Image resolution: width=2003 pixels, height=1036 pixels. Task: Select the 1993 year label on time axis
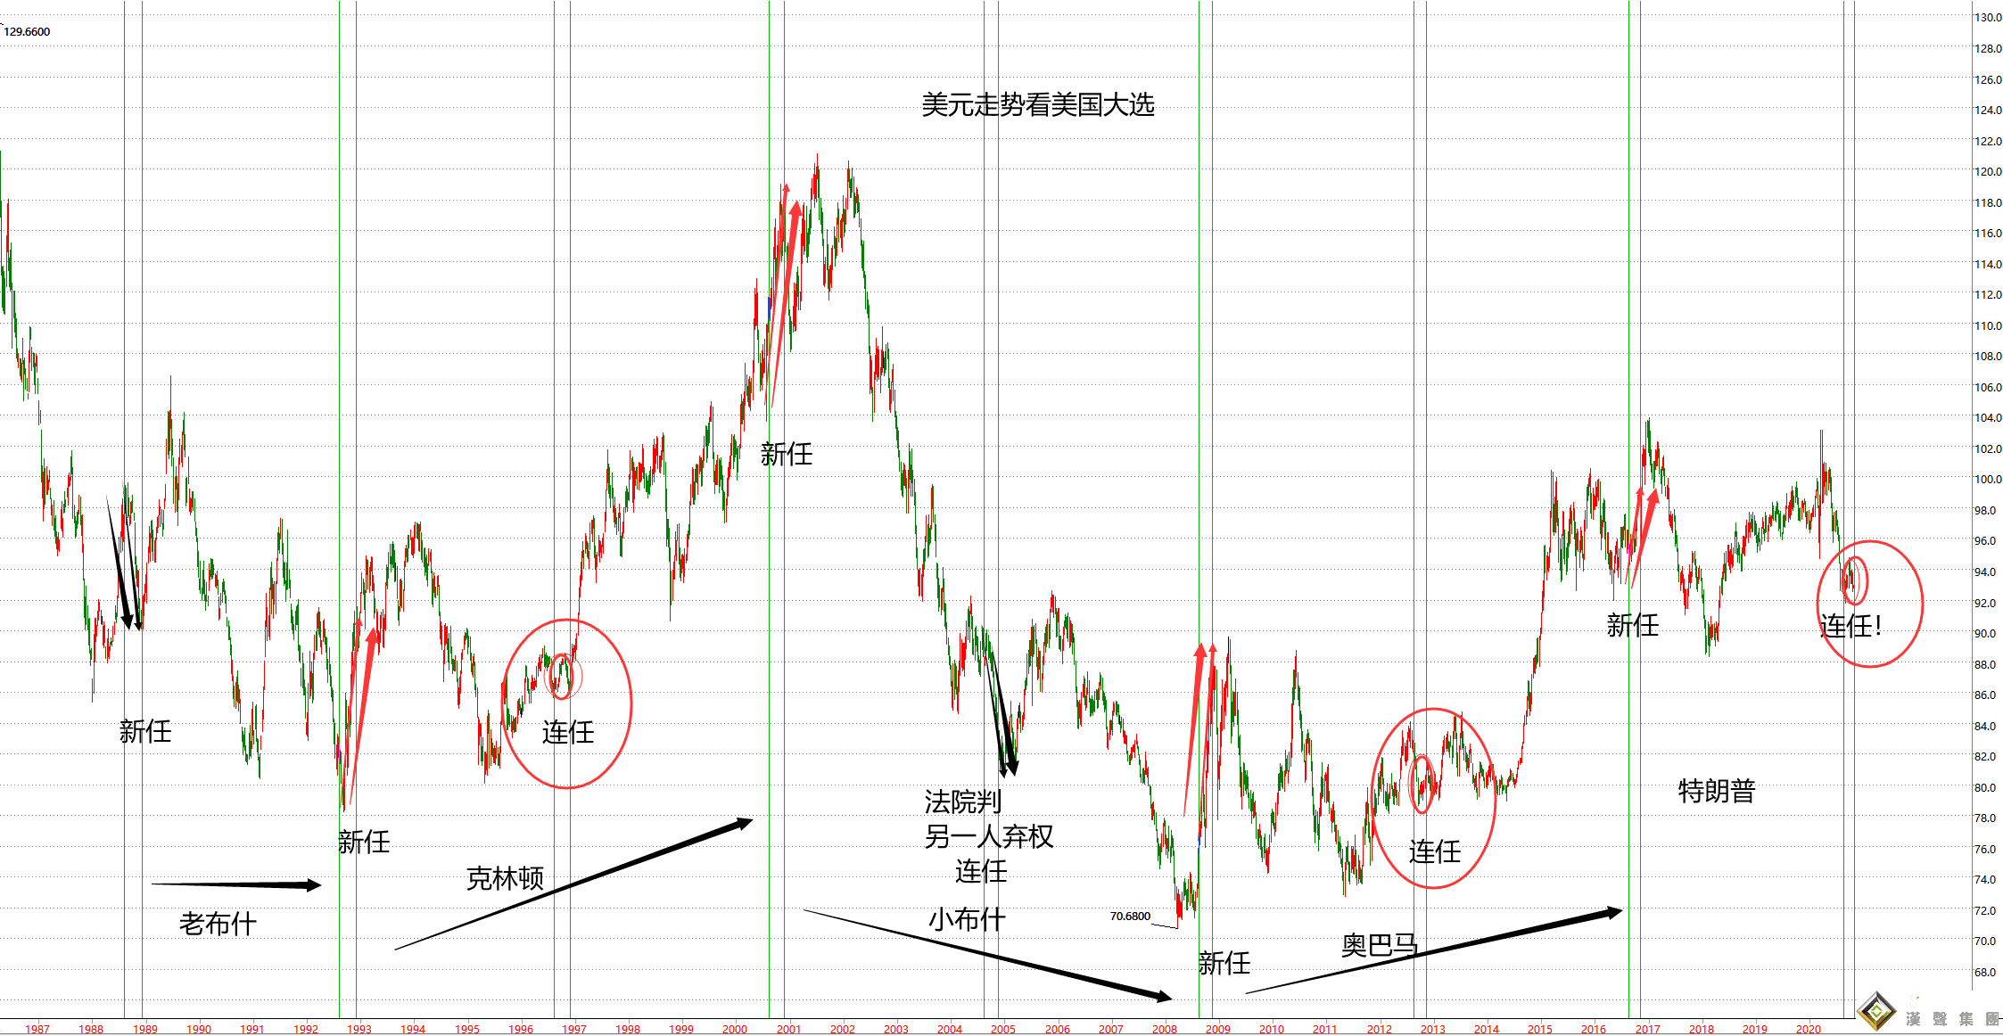point(359,1029)
